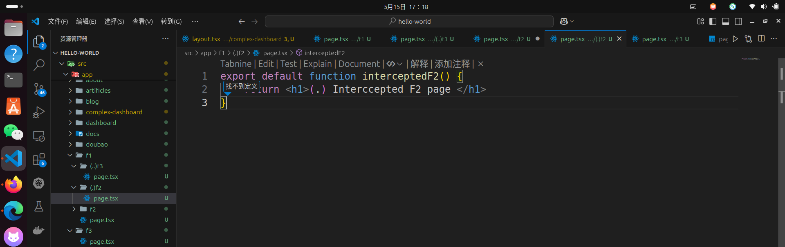Open the Copilot chat dropdown arrow
785x247 pixels.
tap(572, 21)
